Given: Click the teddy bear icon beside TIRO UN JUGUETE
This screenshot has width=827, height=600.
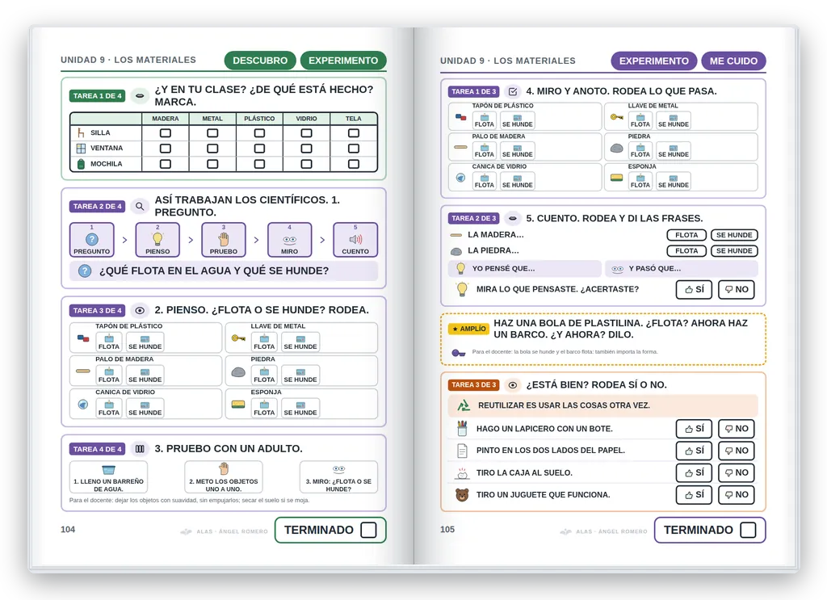Looking at the screenshot, I should pos(462,494).
